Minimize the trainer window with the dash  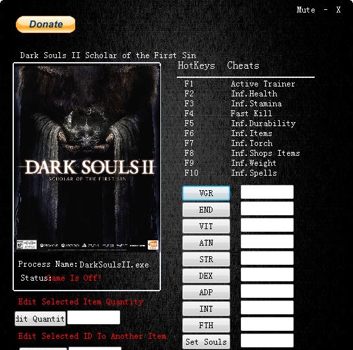[325, 10]
